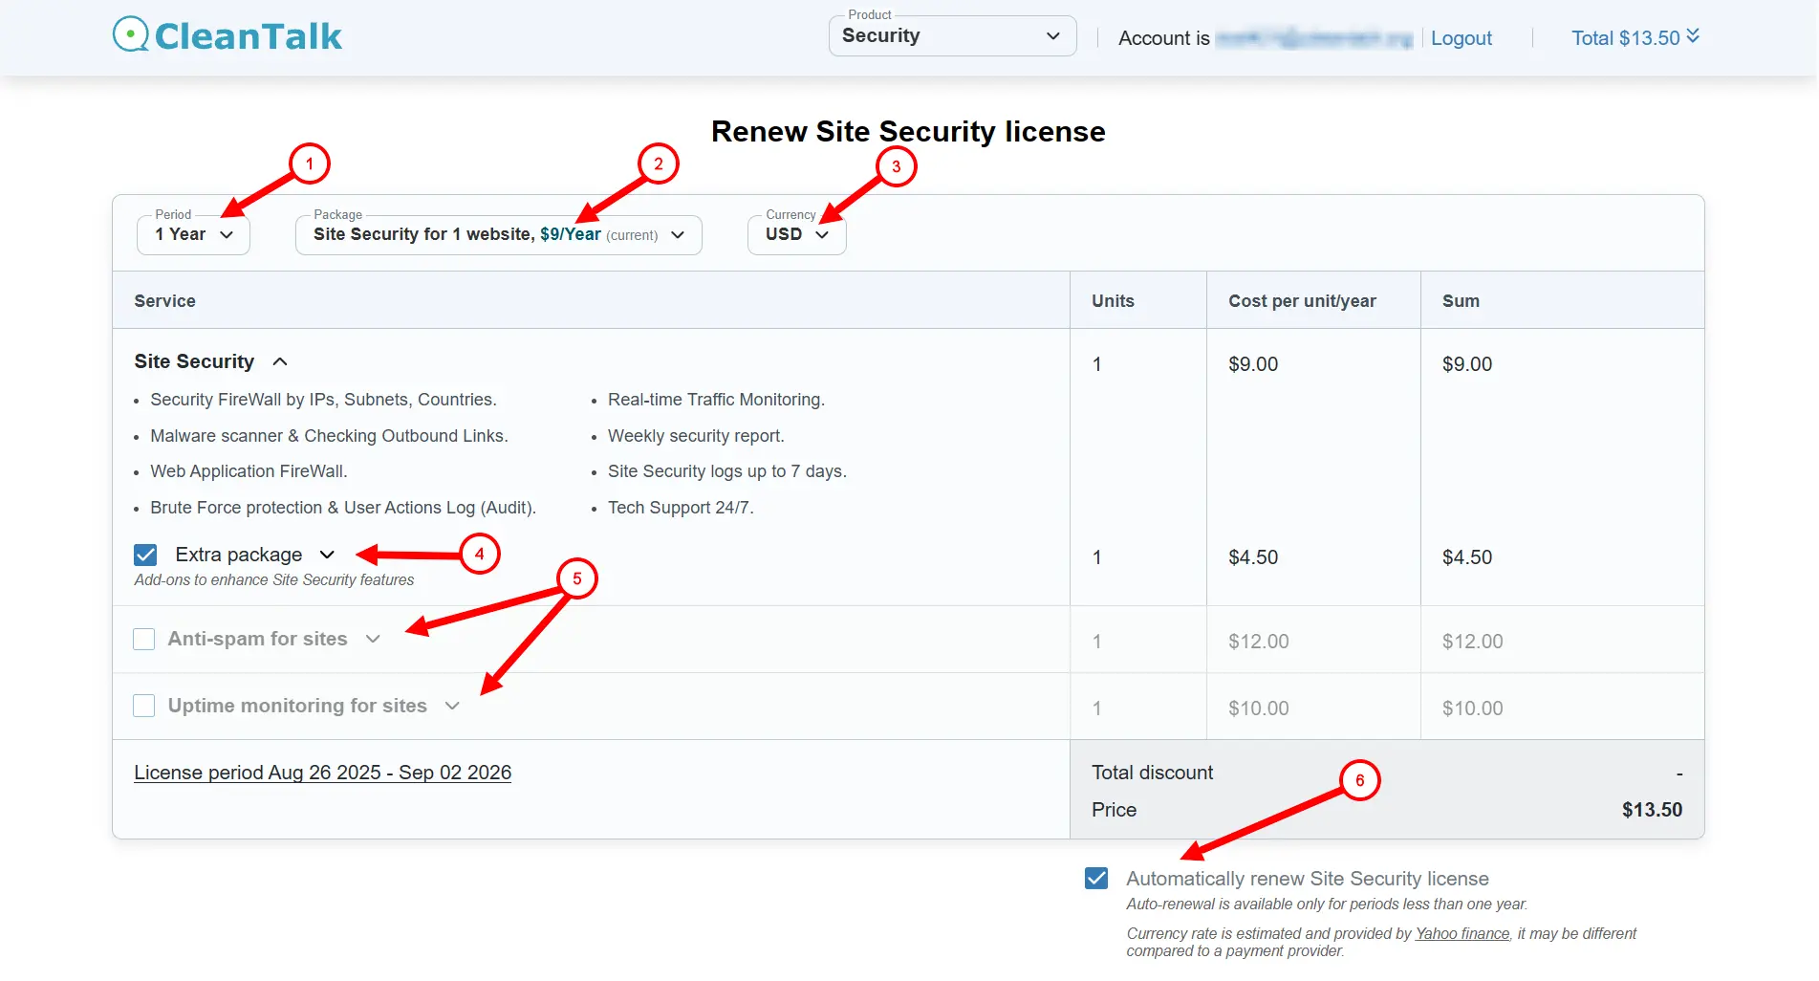1819x981 pixels.
Task: Click the Web Application FireWall feature text
Action: pyautogui.click(x=249, y=471)
